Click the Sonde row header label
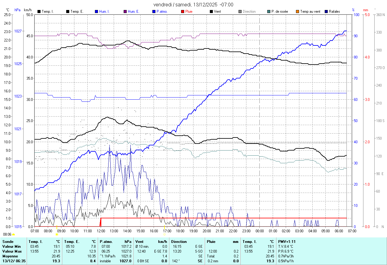This screenshot has width=387, height=265. (8, 242)
